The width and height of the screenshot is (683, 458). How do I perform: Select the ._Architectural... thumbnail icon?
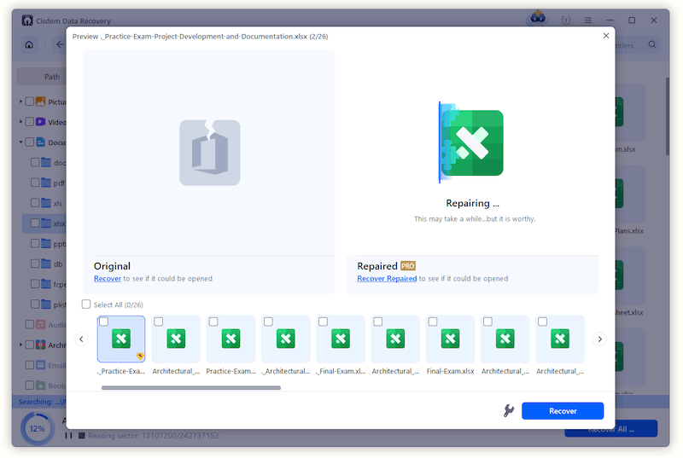click(286, 339)
